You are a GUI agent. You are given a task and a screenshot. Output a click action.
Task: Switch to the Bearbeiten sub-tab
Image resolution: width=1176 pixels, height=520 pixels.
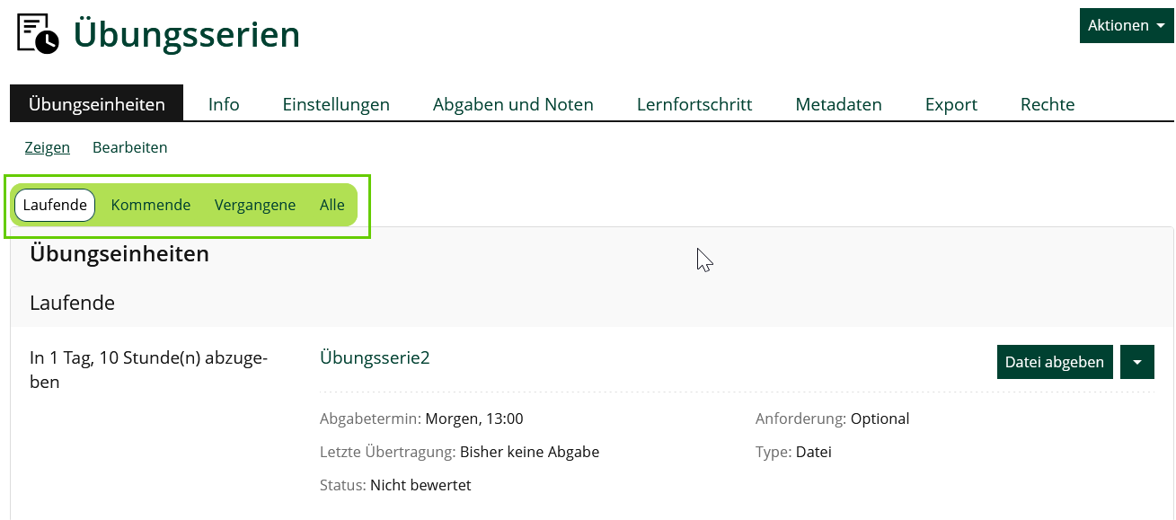point(129,147)
